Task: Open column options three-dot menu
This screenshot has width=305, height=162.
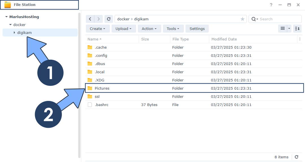Action: click(x=300, y=39)
